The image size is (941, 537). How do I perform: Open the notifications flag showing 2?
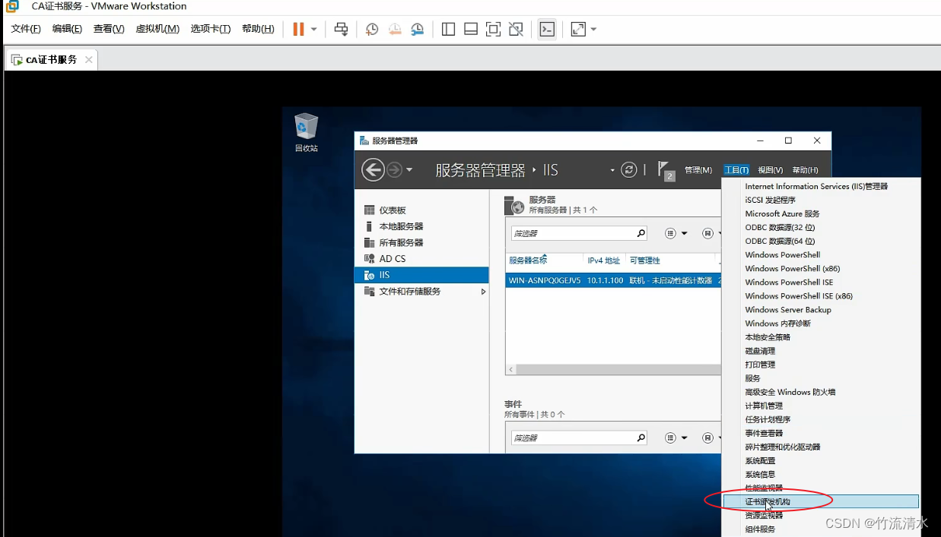[666, 170]
